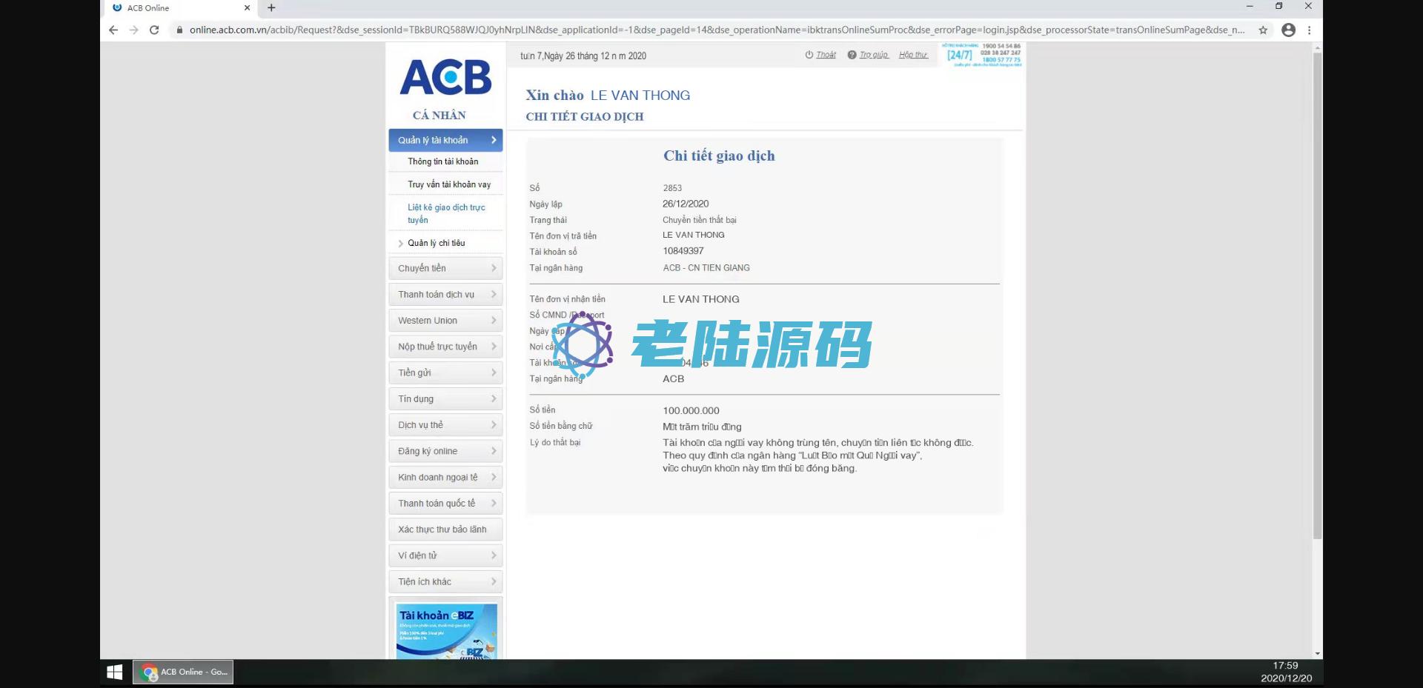Open a new browser tab
1423x688 pixels.
(x=271, y=8)
